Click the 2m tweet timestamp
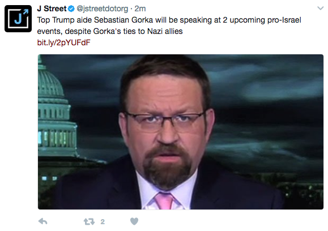328x231 pixels. click(140, 9)
